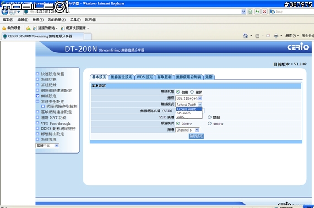The height and width of the screenshot is (208, 314).
Task: Open 進階 NAT 功能 in the sidebar
Action: click(x=53, y=118)
